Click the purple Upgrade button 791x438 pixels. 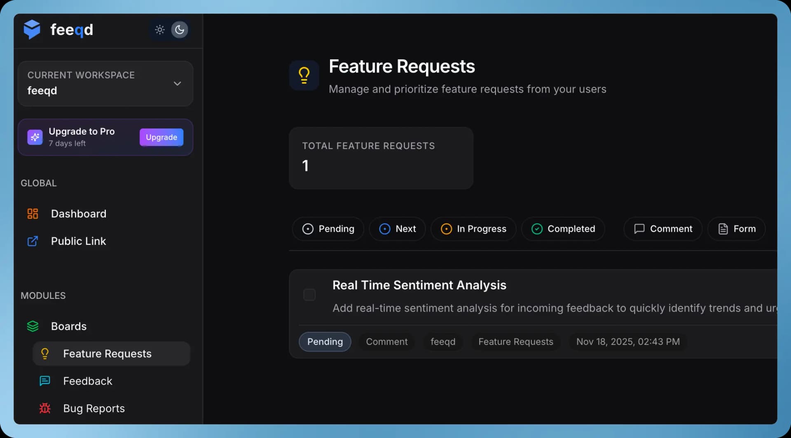tap(161, 137)
